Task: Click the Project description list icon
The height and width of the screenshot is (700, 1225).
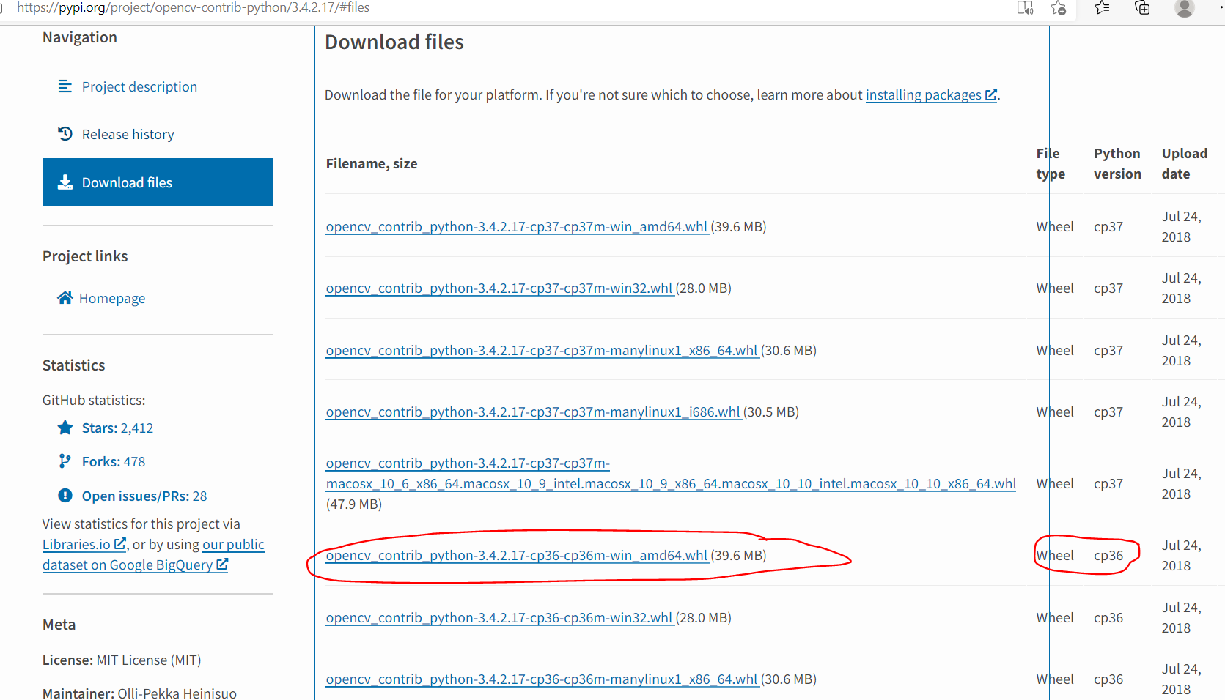Action: click(x=65, y=86)
